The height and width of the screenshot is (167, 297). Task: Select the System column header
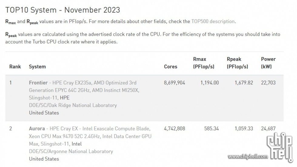[37, 67]
